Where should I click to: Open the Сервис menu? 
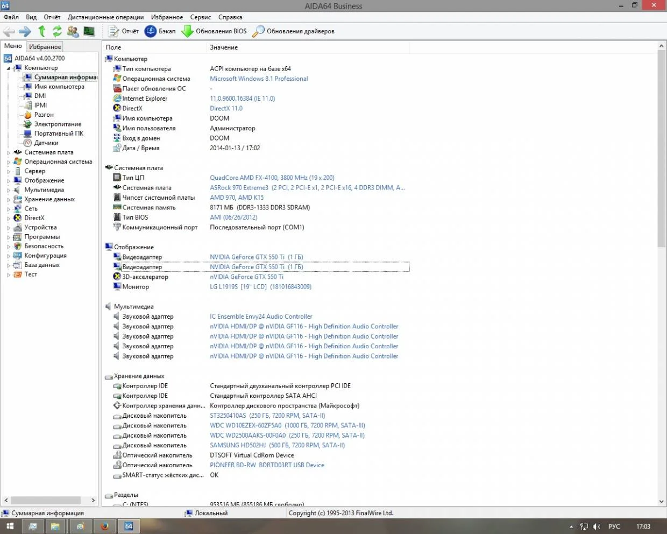[x=201, y=17]
